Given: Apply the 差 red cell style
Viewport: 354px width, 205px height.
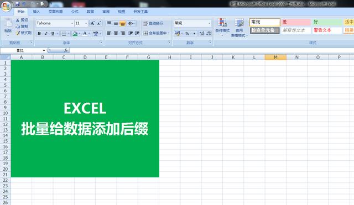Looking at the screenshot, I should 296,22.
